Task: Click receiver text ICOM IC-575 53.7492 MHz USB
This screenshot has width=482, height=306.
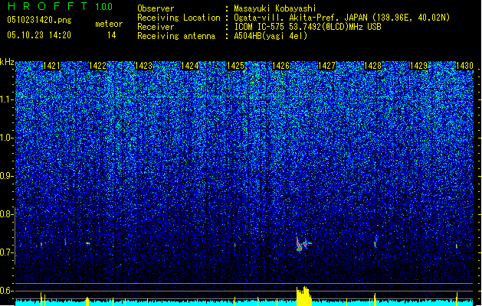Action: (307, 27)
